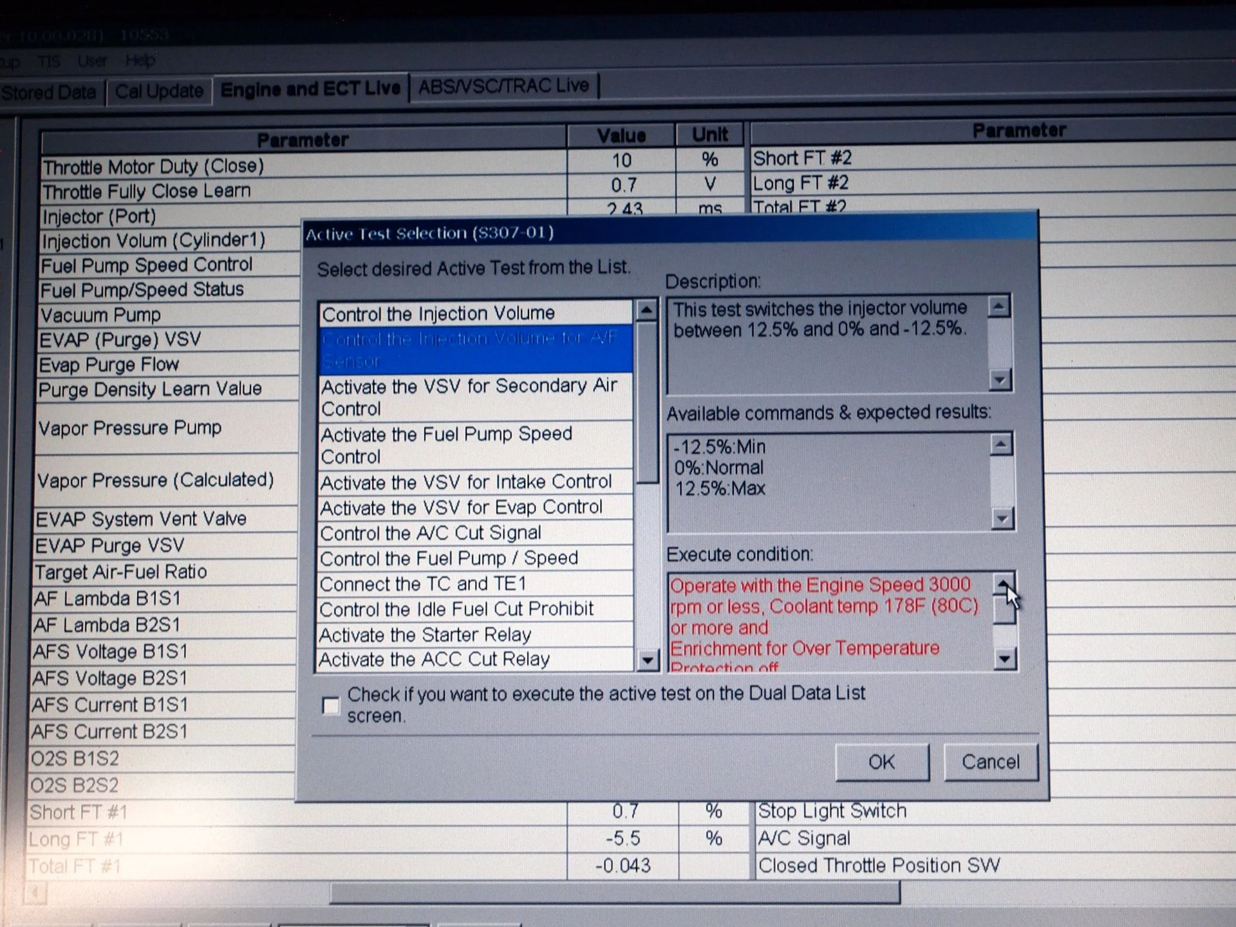1236x927 pixels.
Task: Check the Dual Data List screen checkbox
Action: coord(331,706)
